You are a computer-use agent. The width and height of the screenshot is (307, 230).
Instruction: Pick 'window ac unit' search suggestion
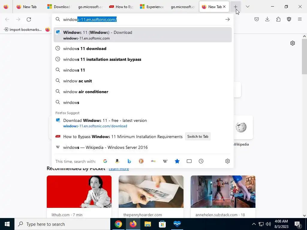142,81
